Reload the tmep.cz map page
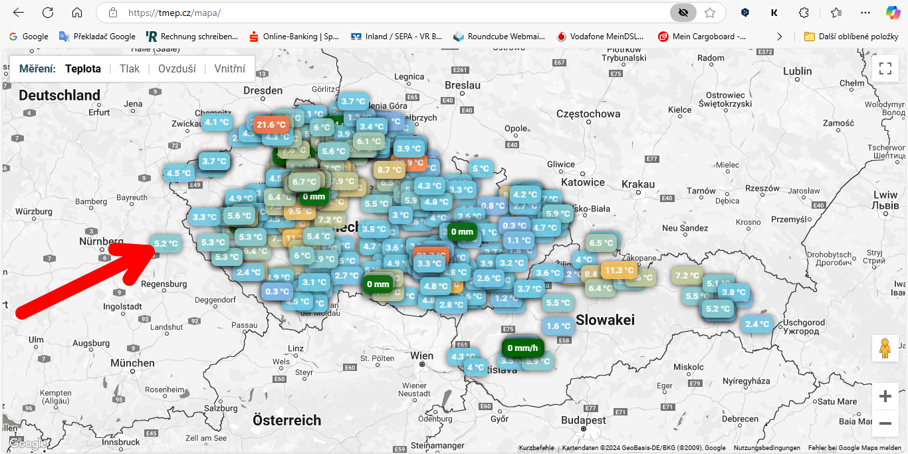 [x=48, y=13]
